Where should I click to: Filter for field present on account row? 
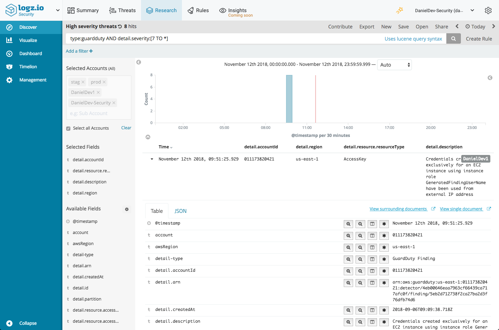[384, 236]
